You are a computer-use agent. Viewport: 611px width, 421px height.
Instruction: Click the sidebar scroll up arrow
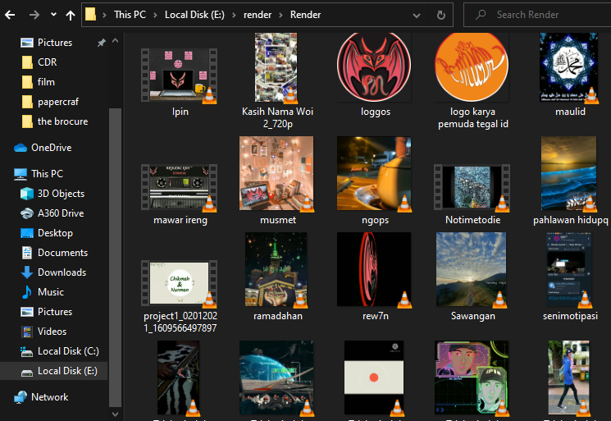coord(115,40)
